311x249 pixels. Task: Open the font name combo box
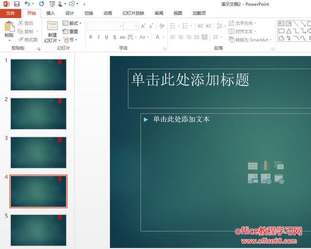105,26
